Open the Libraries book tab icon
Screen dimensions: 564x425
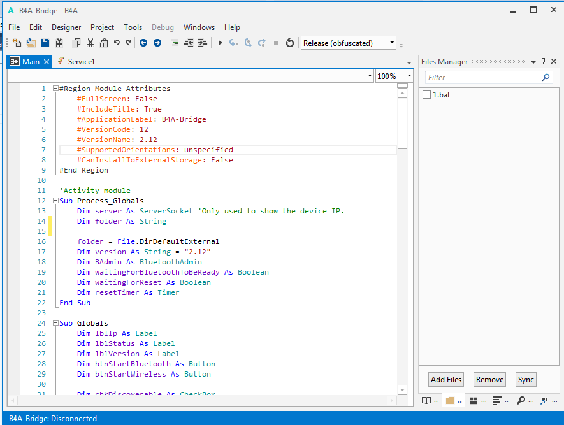(426, 401)
